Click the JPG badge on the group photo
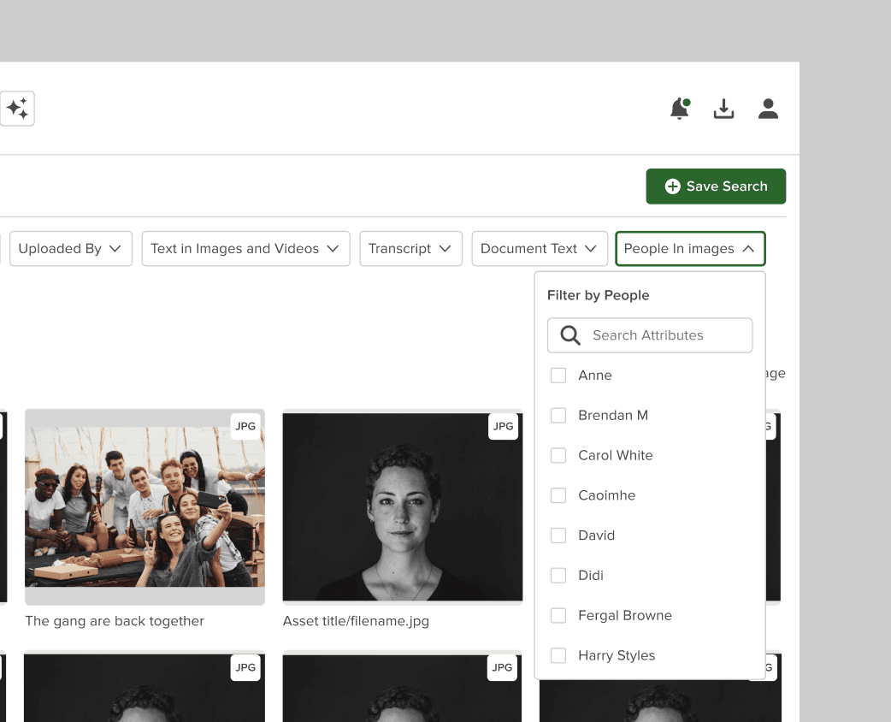This screenshot has width=891, height=722. [x=245, y=426]
